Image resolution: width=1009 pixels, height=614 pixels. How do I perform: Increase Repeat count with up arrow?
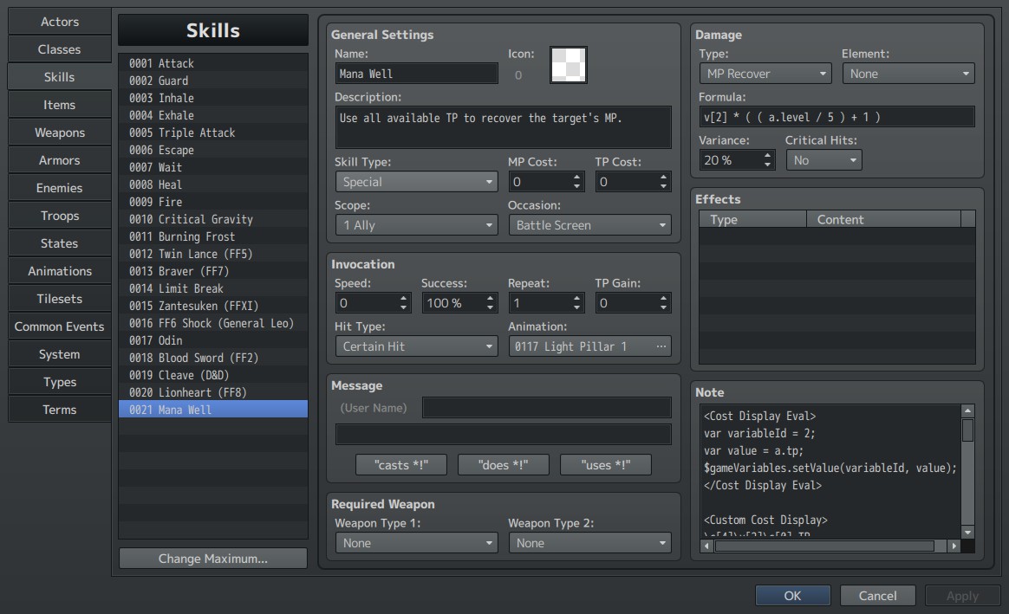pos(576,298)
